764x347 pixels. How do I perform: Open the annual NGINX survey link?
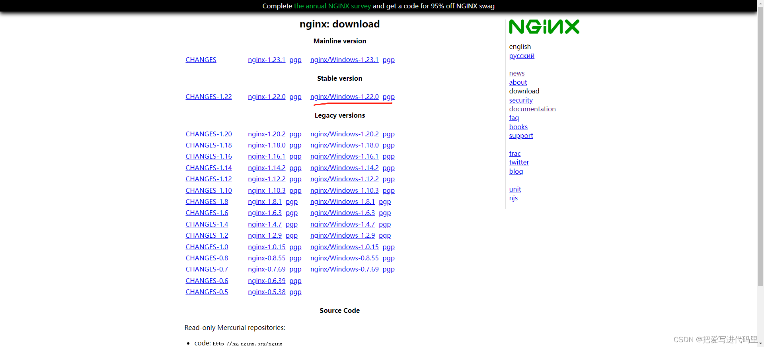[x=332, y=6]
